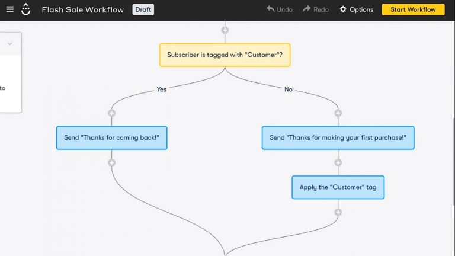455x256 pixels.
Task: Undo the last action
Action: tap(280, 9)
